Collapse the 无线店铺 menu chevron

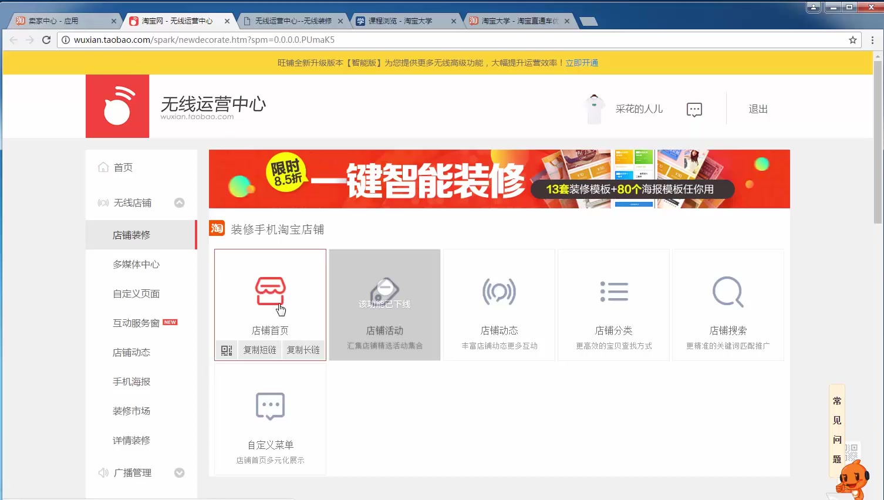tap(180, 202)
